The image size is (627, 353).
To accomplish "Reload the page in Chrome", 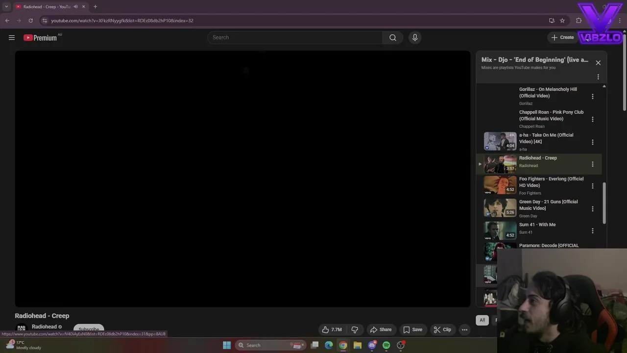I will click(x=30, y=21).
